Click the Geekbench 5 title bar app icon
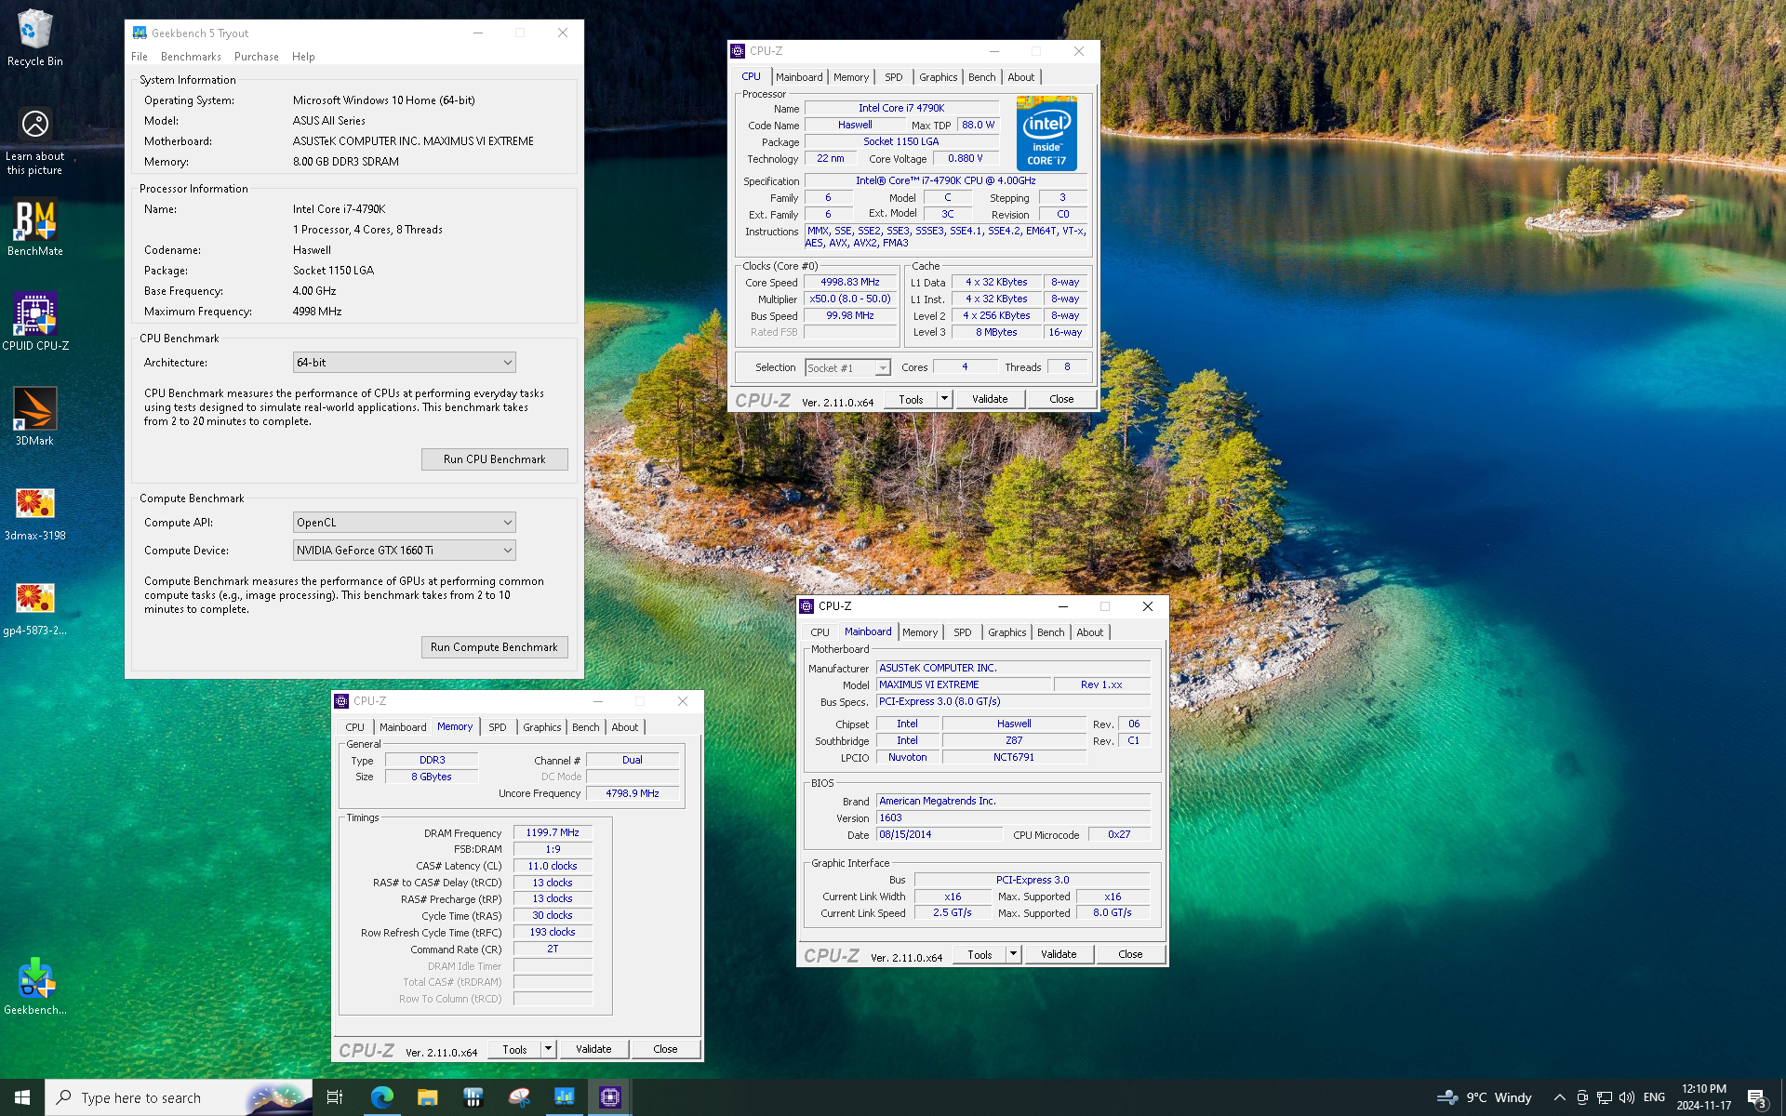 [x=140, y=33]
